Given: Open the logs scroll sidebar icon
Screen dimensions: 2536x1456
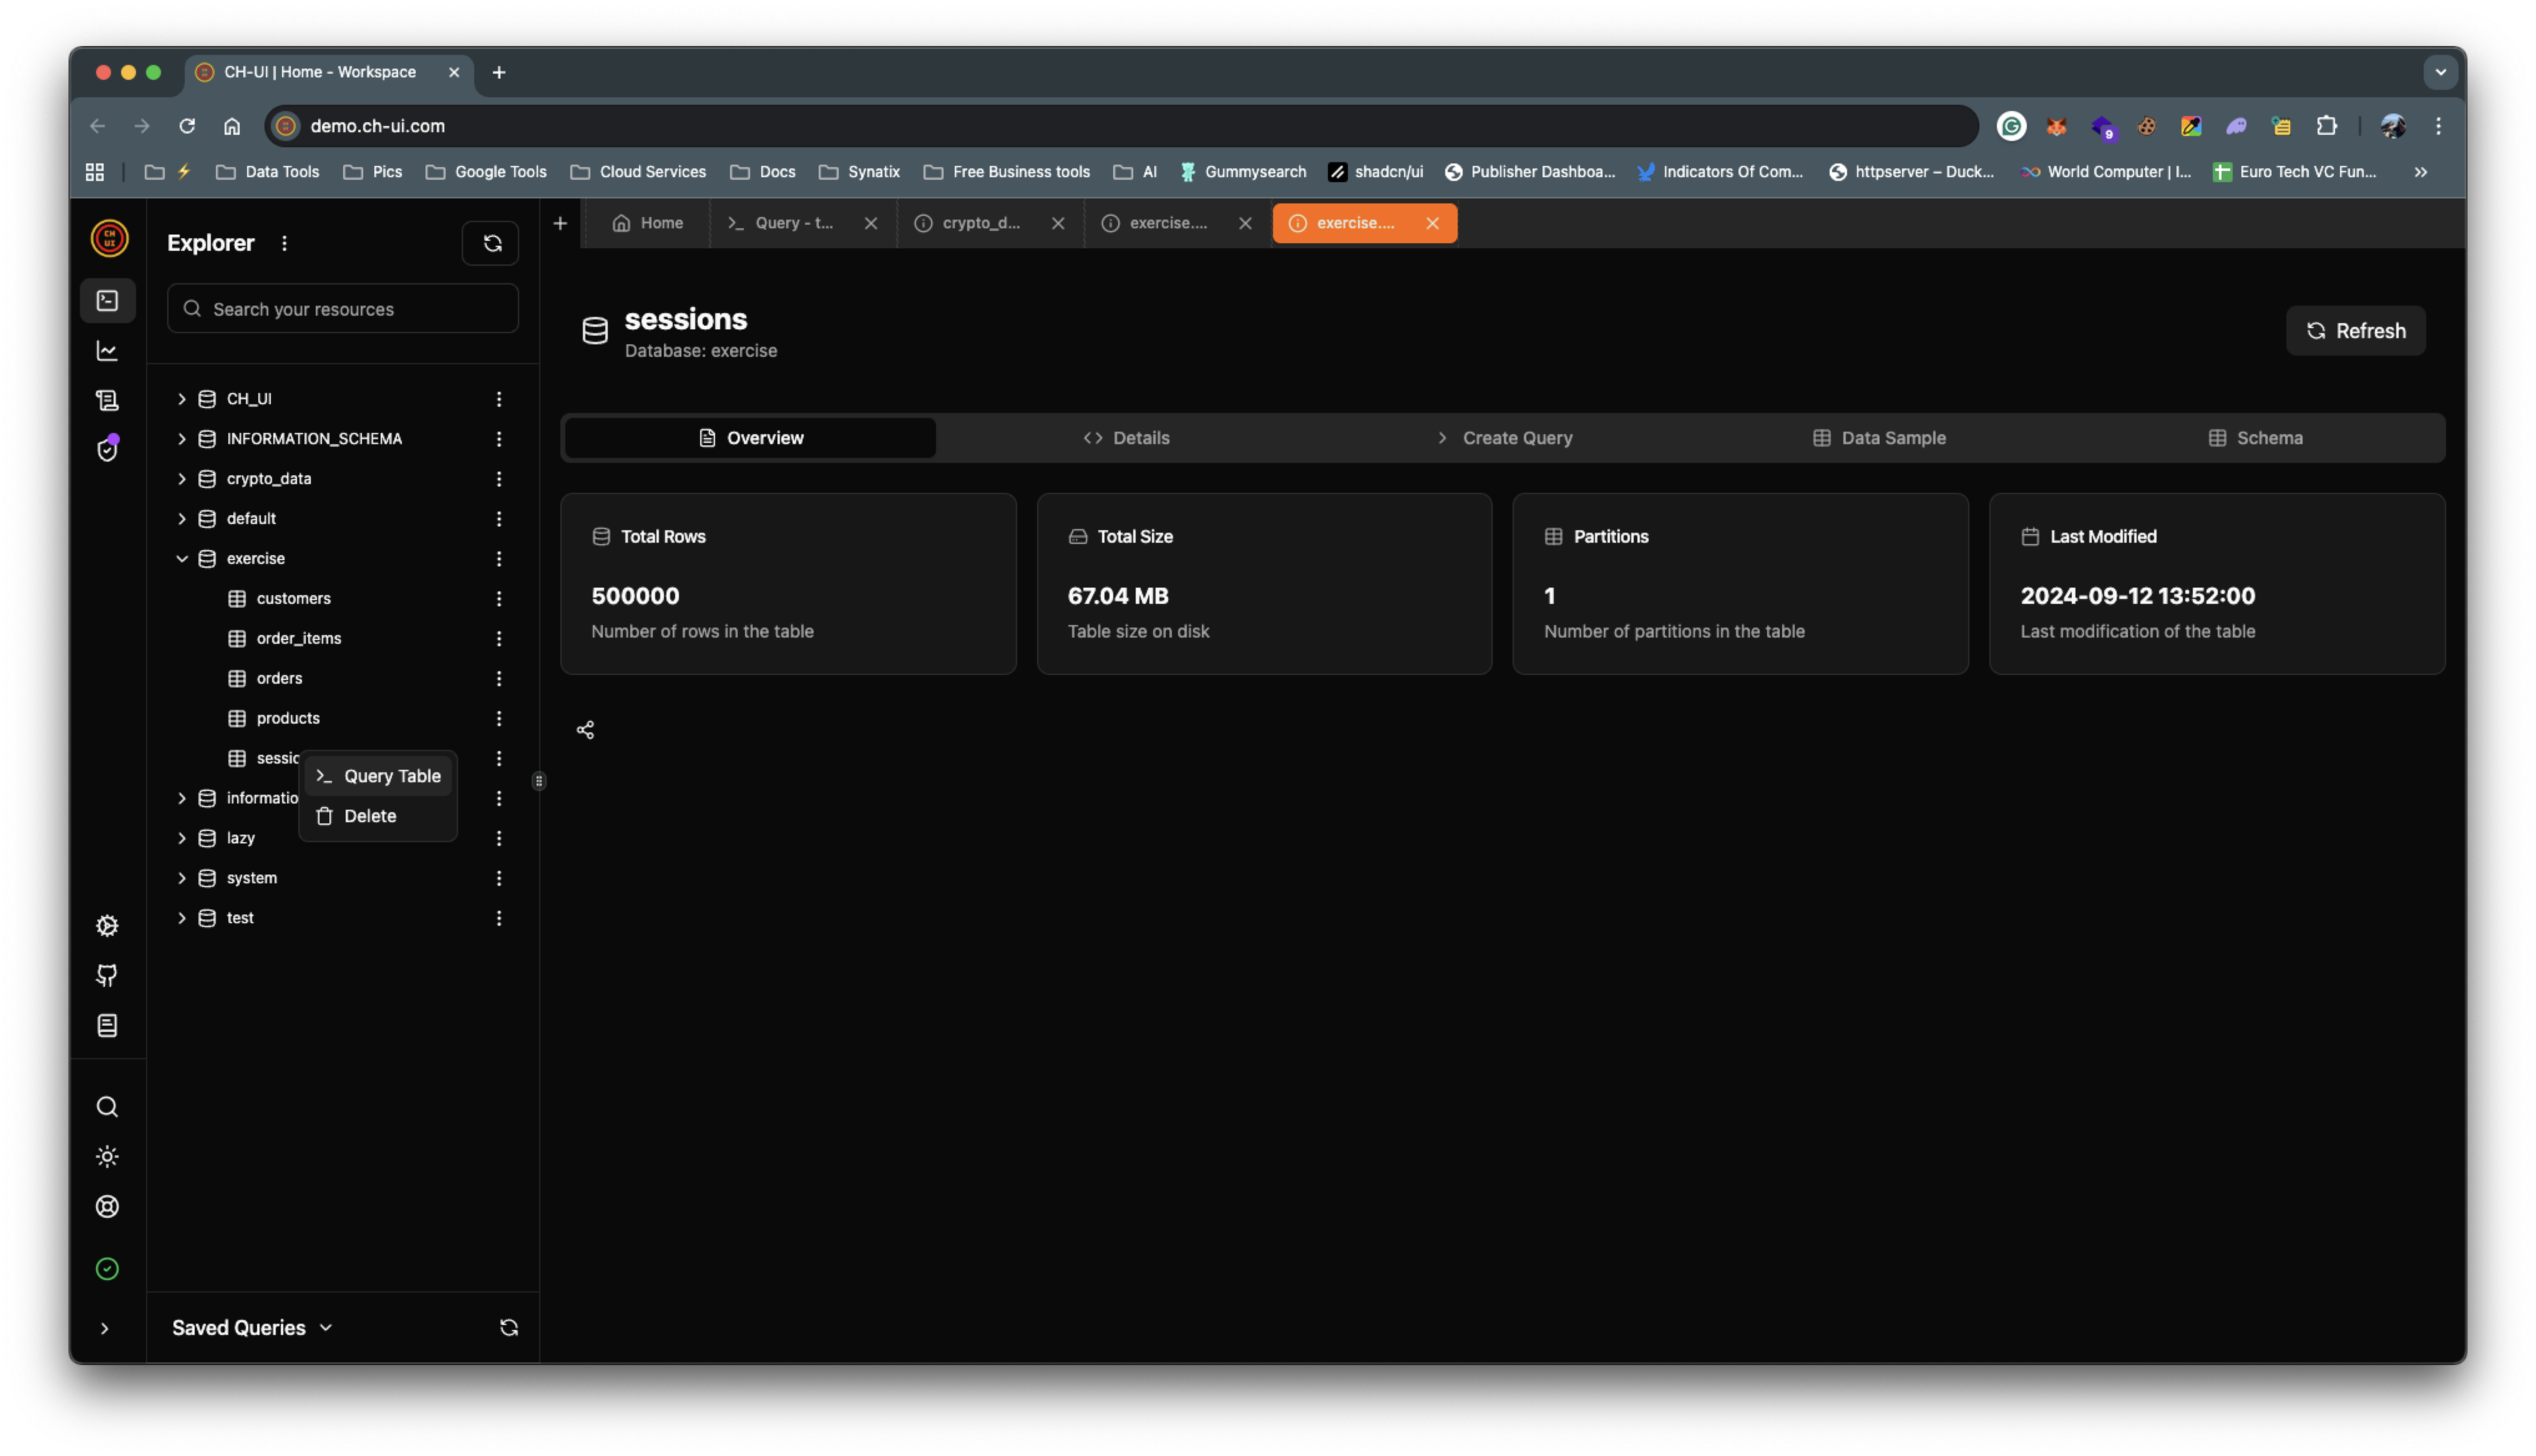Looking at the screenshot, I should [107, 401].
